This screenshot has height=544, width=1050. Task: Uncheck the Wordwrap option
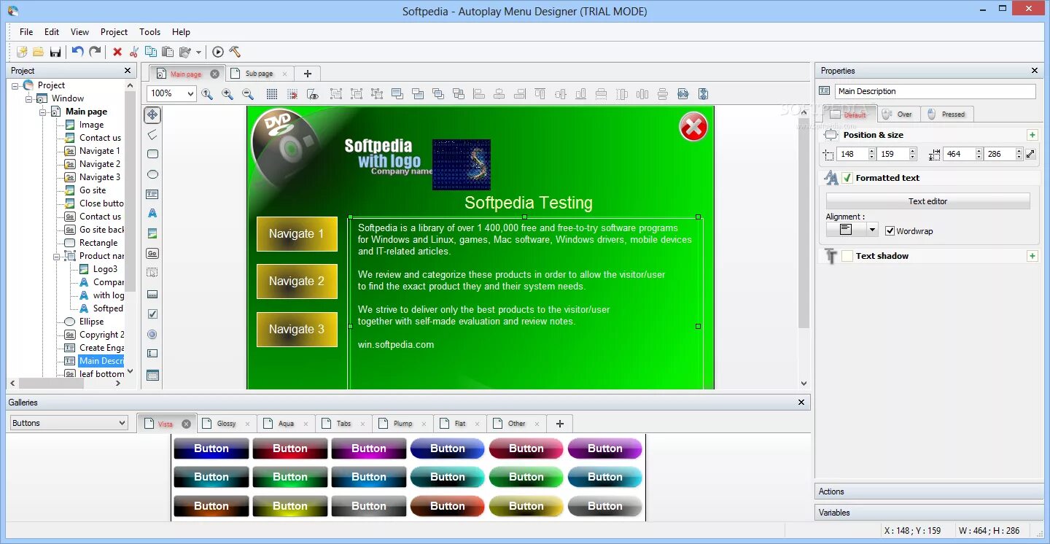tap(890, 231)
